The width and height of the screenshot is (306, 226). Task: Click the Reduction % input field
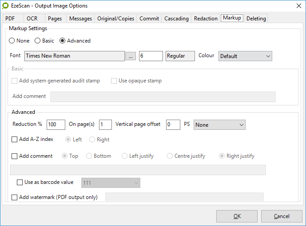pos(56,125)
